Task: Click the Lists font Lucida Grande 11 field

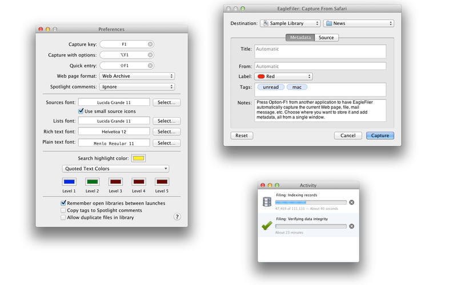Action: (x=114, y=121)
